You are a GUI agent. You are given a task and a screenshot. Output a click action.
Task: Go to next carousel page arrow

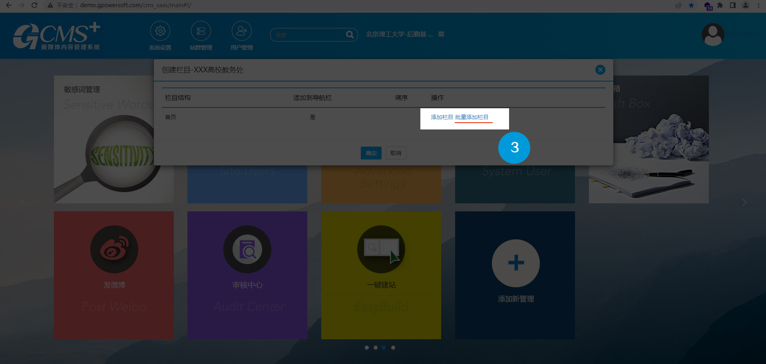[744, 203]
